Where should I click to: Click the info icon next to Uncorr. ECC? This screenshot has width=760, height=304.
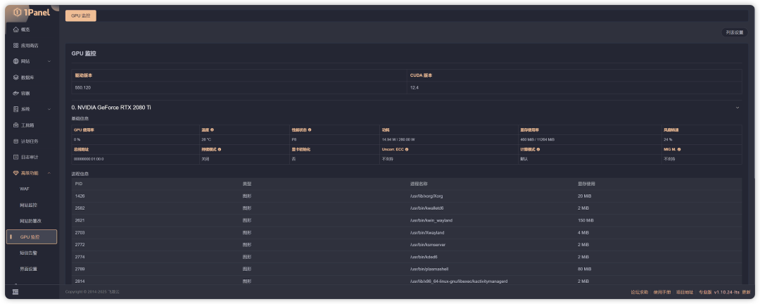[x=407, y=149]
